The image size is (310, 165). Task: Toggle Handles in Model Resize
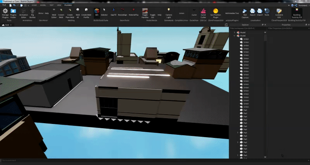tap(145, 13)
